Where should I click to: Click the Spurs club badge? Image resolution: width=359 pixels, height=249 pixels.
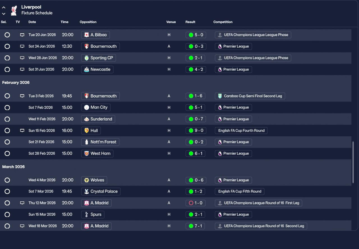point(87,214)
